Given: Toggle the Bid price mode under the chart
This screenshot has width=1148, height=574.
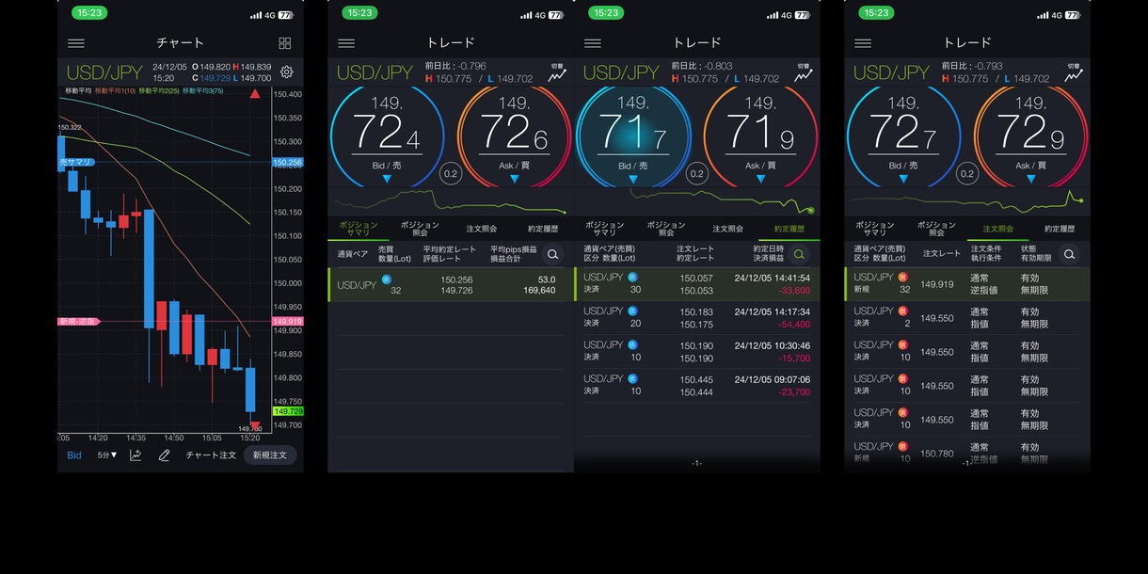Looking at the screenshot, I should [74, 455].
